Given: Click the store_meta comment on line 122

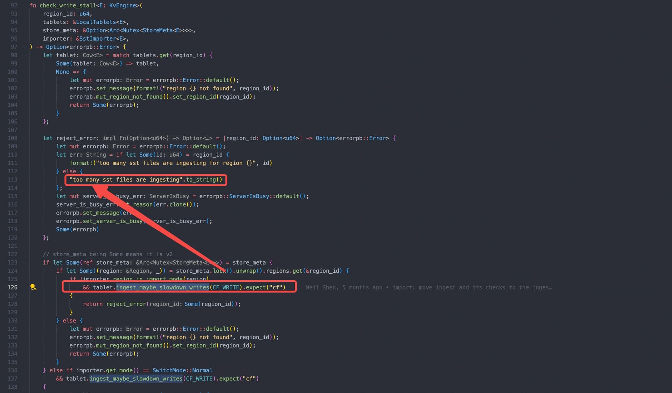Looking at the screenshot, I should (107, 254).
